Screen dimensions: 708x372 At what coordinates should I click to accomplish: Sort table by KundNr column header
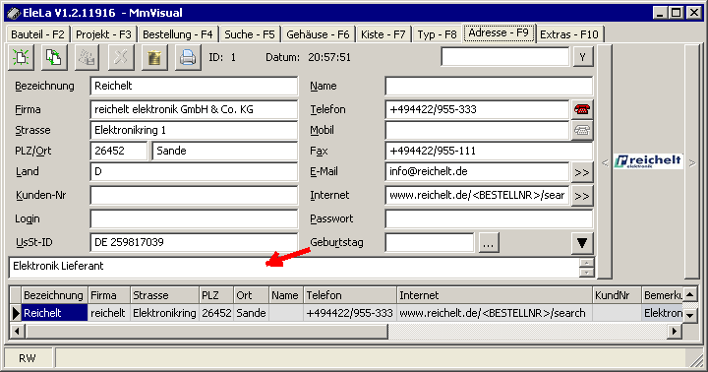(x=617, y=295)
